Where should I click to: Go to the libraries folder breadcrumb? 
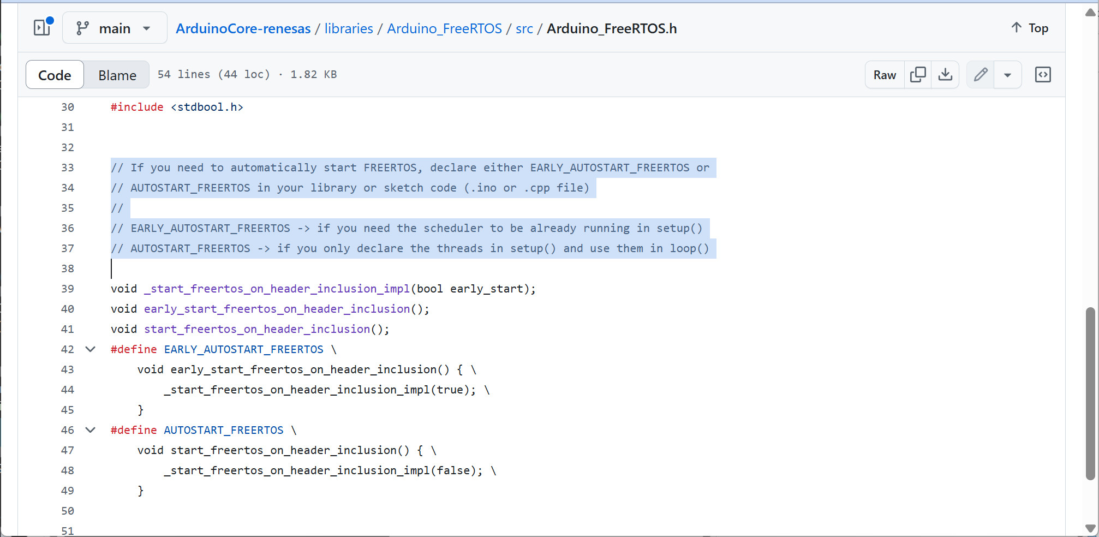[x=349, y=28]
